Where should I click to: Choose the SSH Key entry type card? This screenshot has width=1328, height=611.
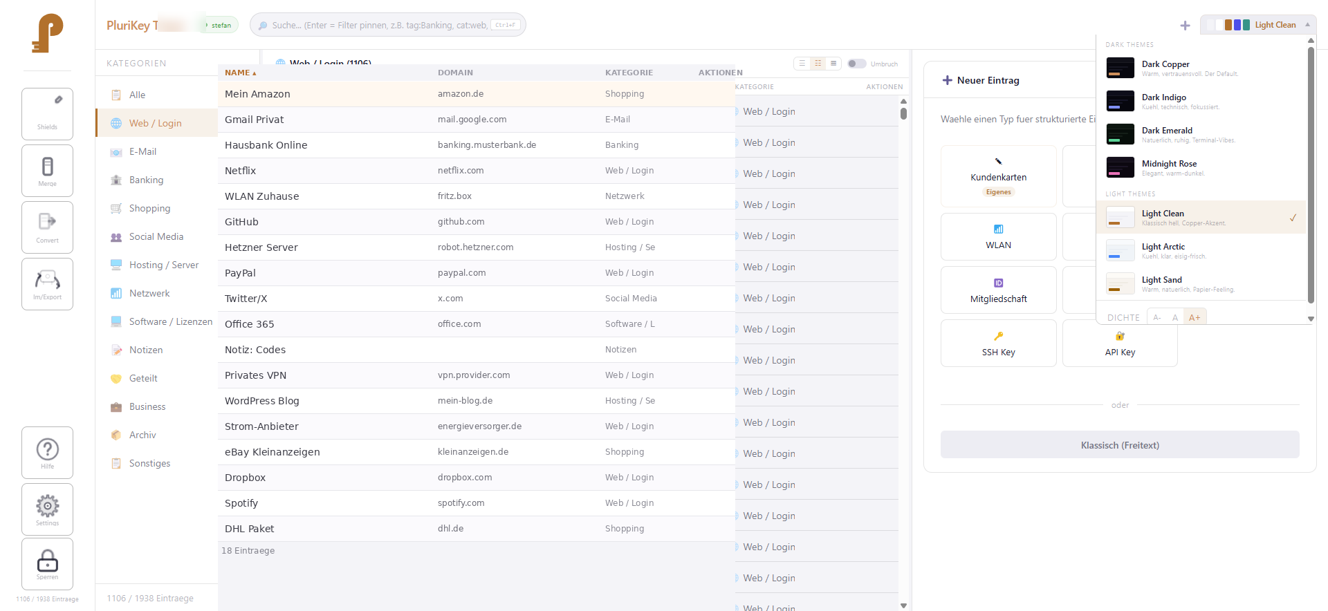pos(998,343)
